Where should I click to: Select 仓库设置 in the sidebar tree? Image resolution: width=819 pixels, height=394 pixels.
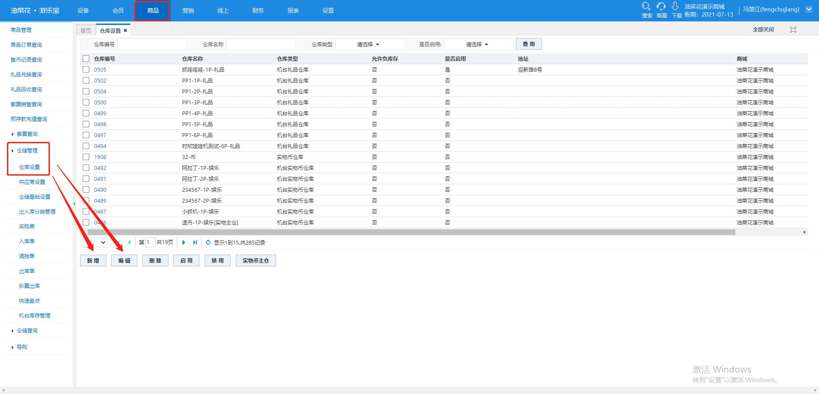pos(29,167)
